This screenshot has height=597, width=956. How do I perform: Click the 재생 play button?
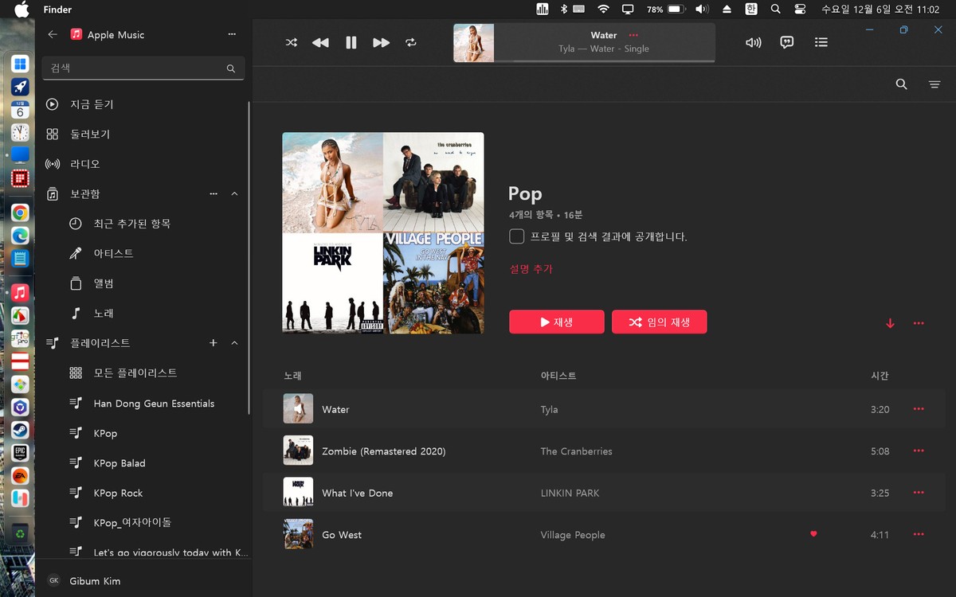tap(557, 322)
